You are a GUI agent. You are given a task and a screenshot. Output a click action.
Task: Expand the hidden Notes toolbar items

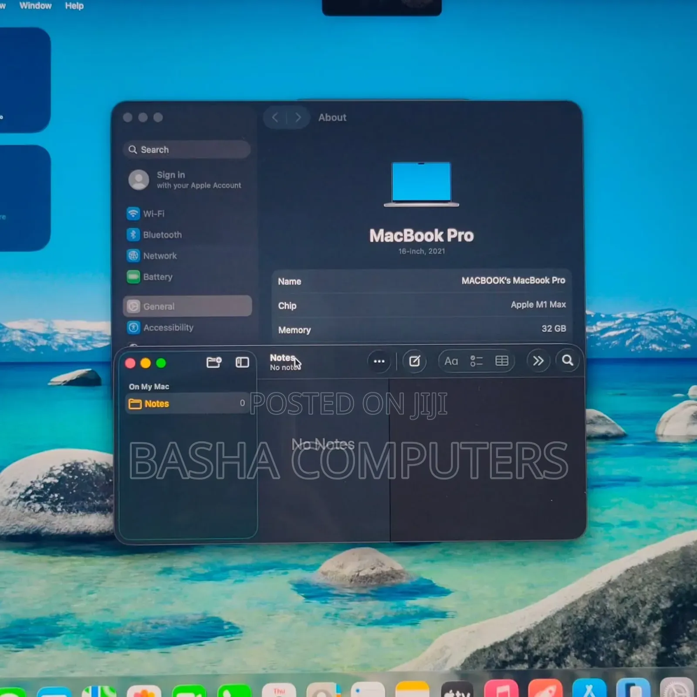click(x=538, y=361)
